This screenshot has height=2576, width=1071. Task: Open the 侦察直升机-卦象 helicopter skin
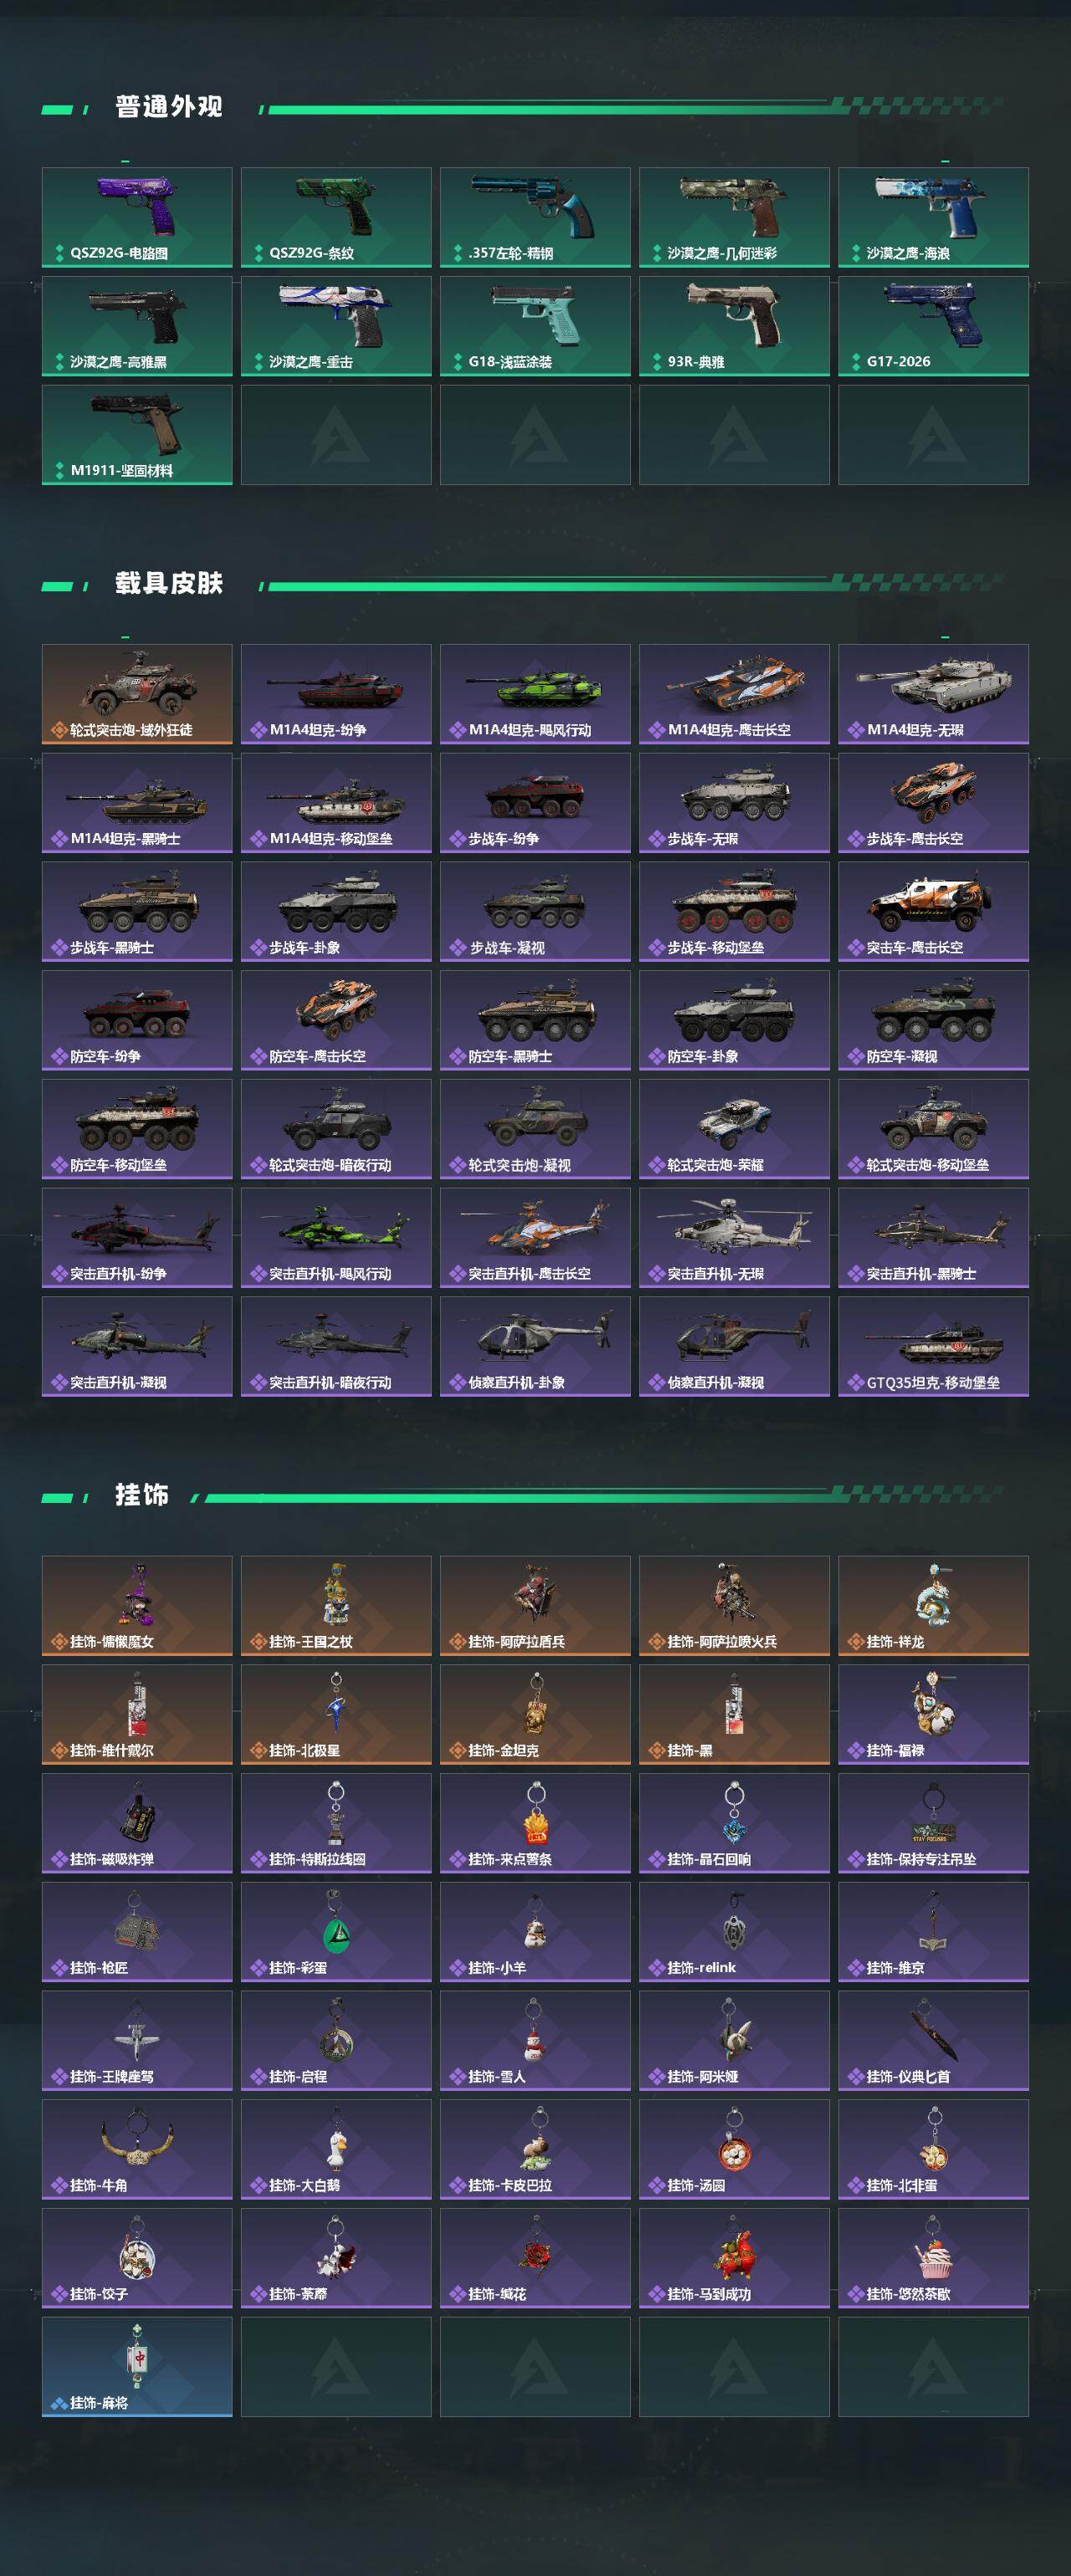[535, 1347]
